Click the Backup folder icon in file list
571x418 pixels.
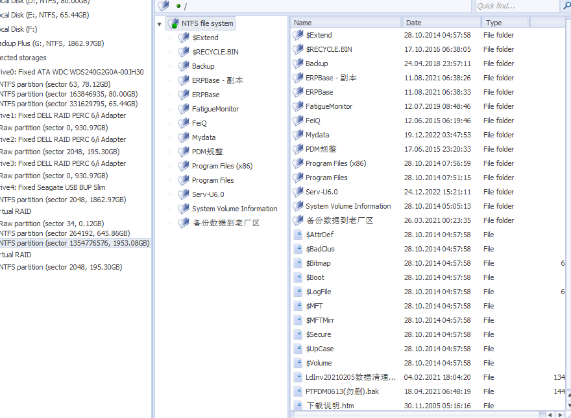click(298, 64)
